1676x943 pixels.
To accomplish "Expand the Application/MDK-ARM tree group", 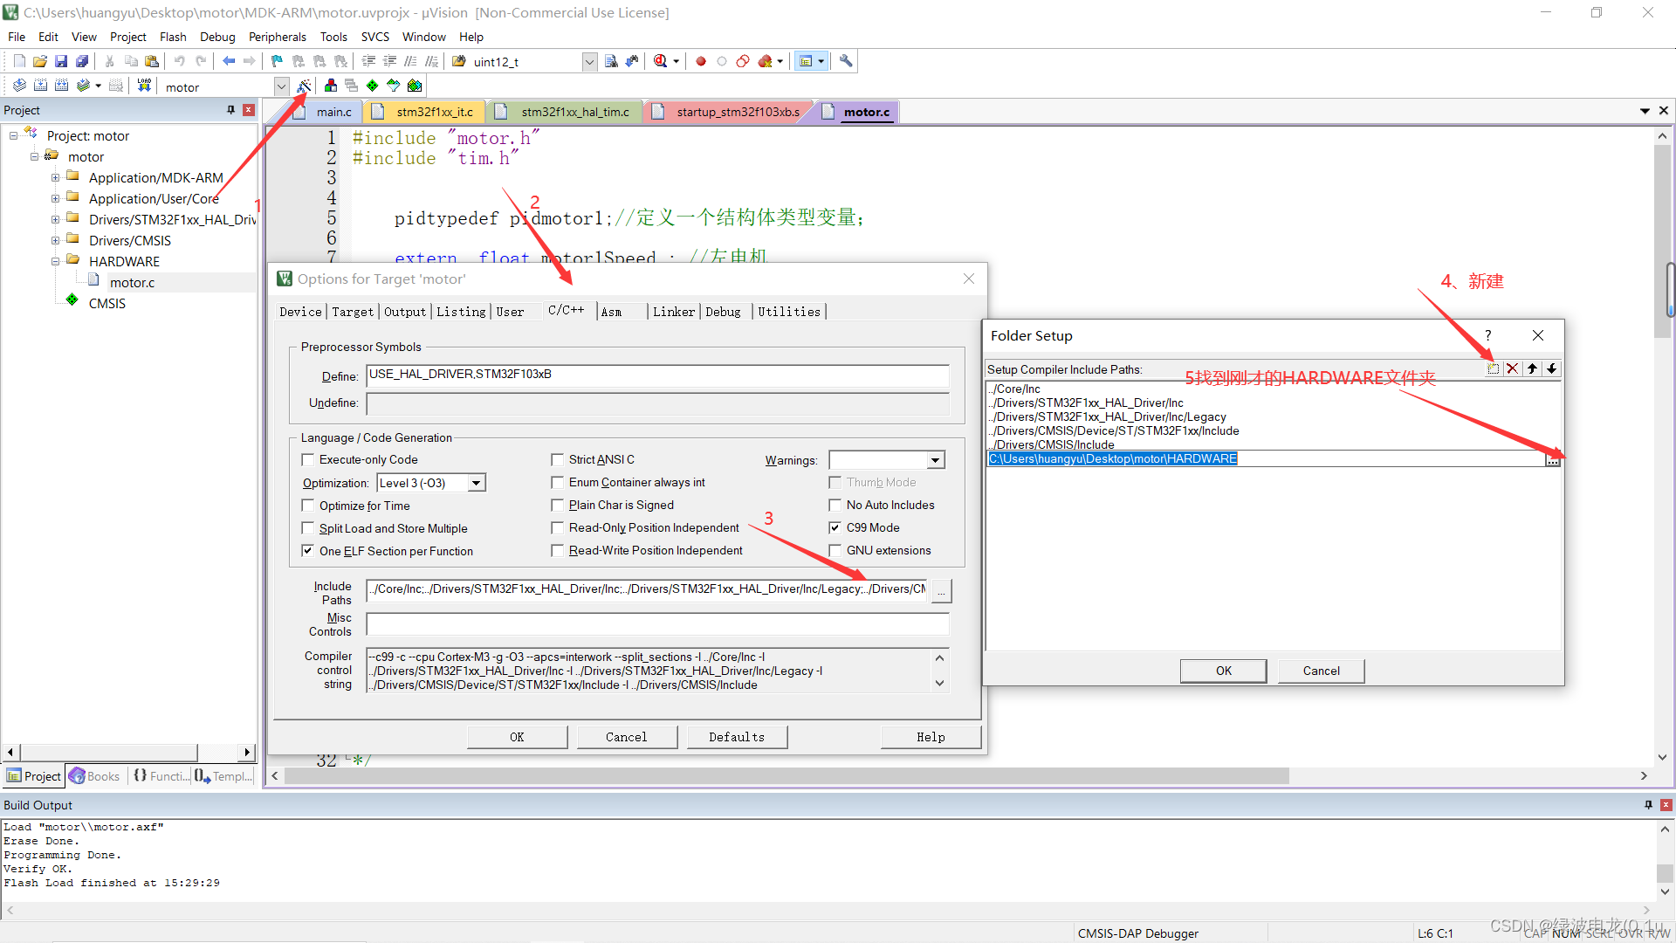I will [56, 177].
